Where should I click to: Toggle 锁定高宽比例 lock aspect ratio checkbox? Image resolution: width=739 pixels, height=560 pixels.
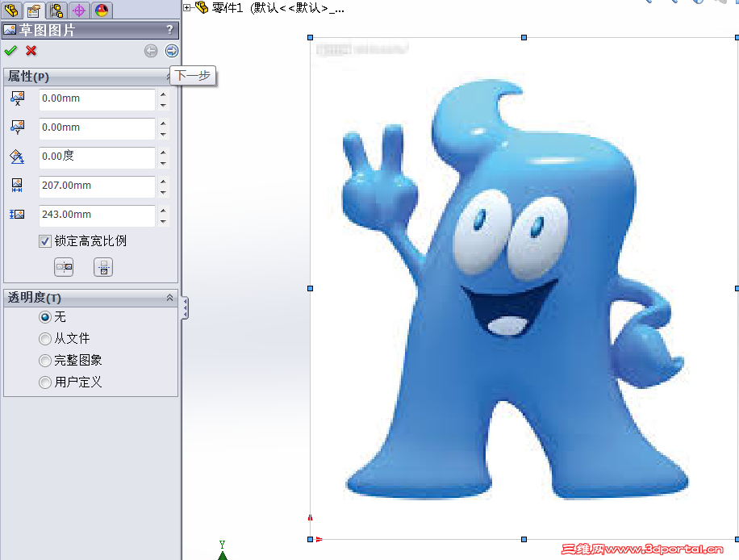point(44,241)
